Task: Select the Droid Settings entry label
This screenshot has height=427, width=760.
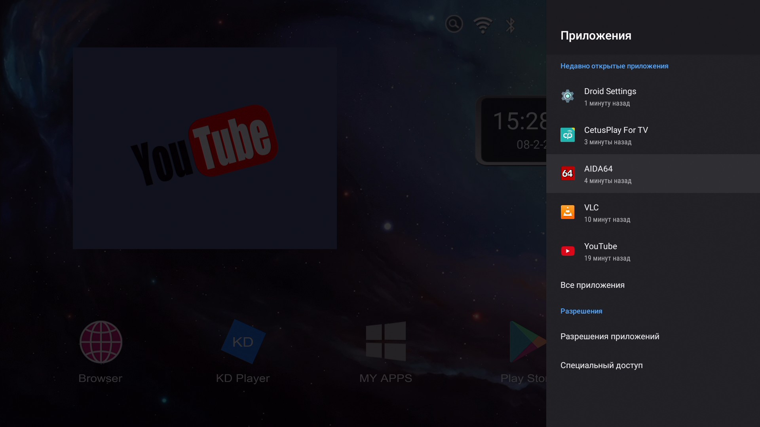Action: tap(610, 91)
